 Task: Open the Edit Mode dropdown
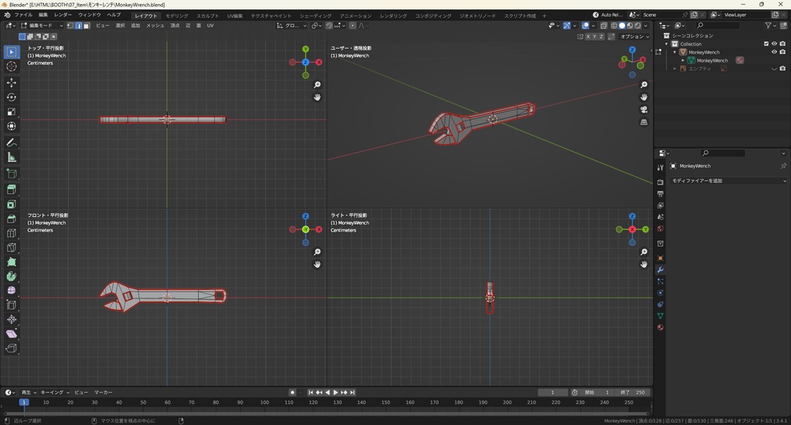pyautogui.click(x=42, y=25)
